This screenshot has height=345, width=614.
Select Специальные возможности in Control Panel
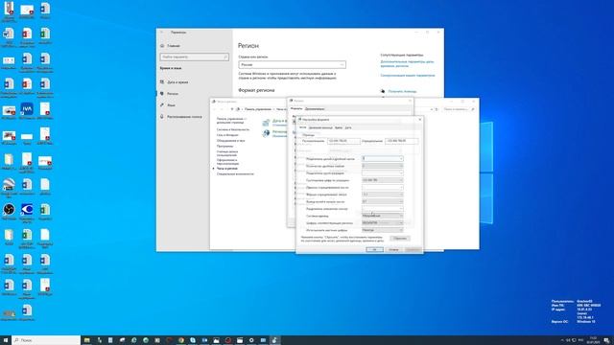pyautogui.click(x=235, y=173)
